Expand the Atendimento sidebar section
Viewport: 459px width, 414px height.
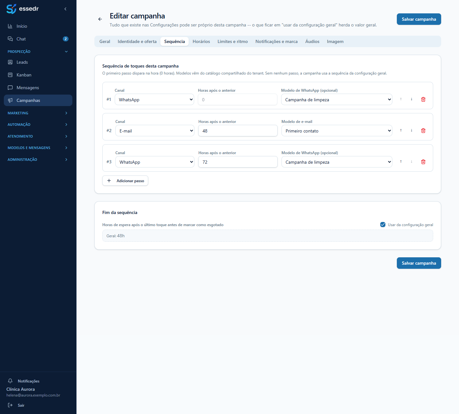point(38,136)
